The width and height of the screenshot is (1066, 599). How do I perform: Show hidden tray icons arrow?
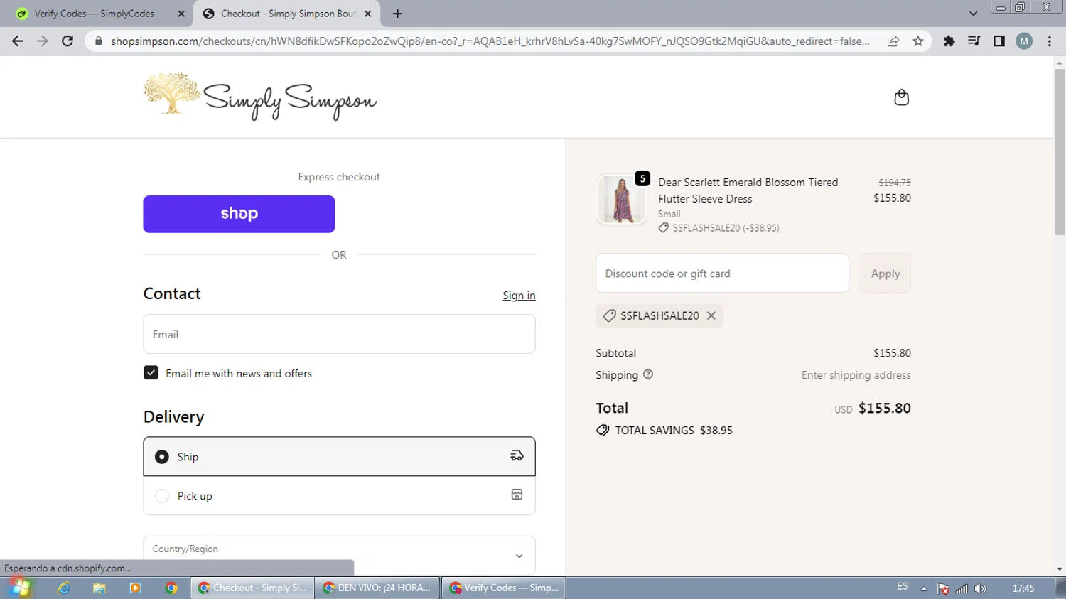click(x=923, y=588)
